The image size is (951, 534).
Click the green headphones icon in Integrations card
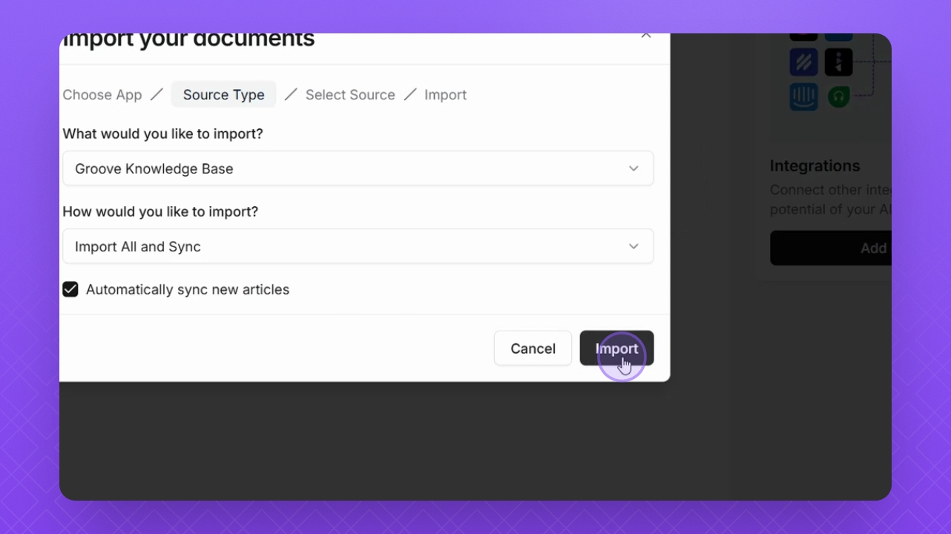(838, 96)
